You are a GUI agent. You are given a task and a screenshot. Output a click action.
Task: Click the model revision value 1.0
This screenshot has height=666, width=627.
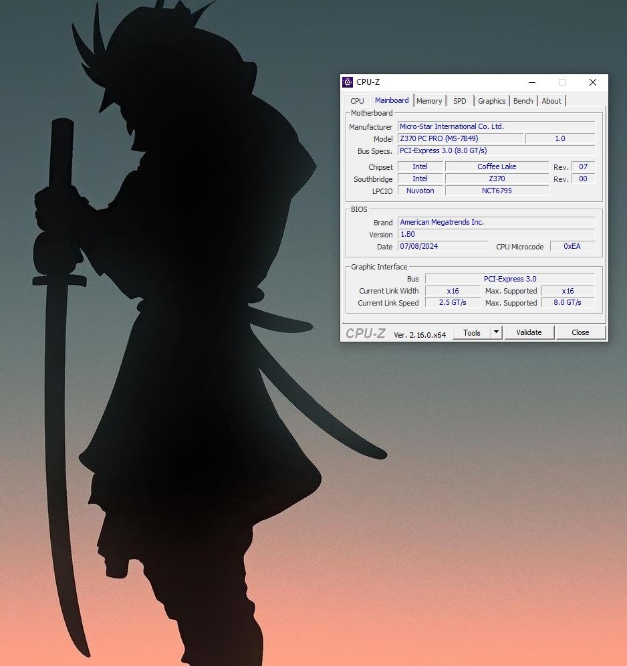pos(560,138)
